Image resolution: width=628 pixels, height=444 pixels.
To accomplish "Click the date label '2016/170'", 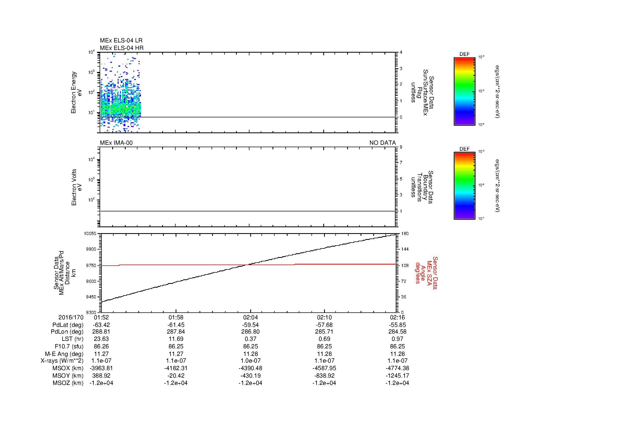I will tap(71, 317).
